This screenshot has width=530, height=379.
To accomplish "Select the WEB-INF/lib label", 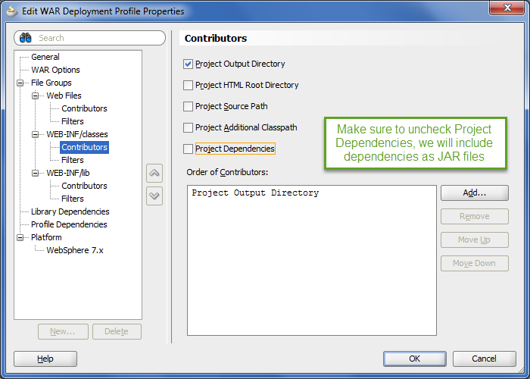I will (x=68, y=173).
